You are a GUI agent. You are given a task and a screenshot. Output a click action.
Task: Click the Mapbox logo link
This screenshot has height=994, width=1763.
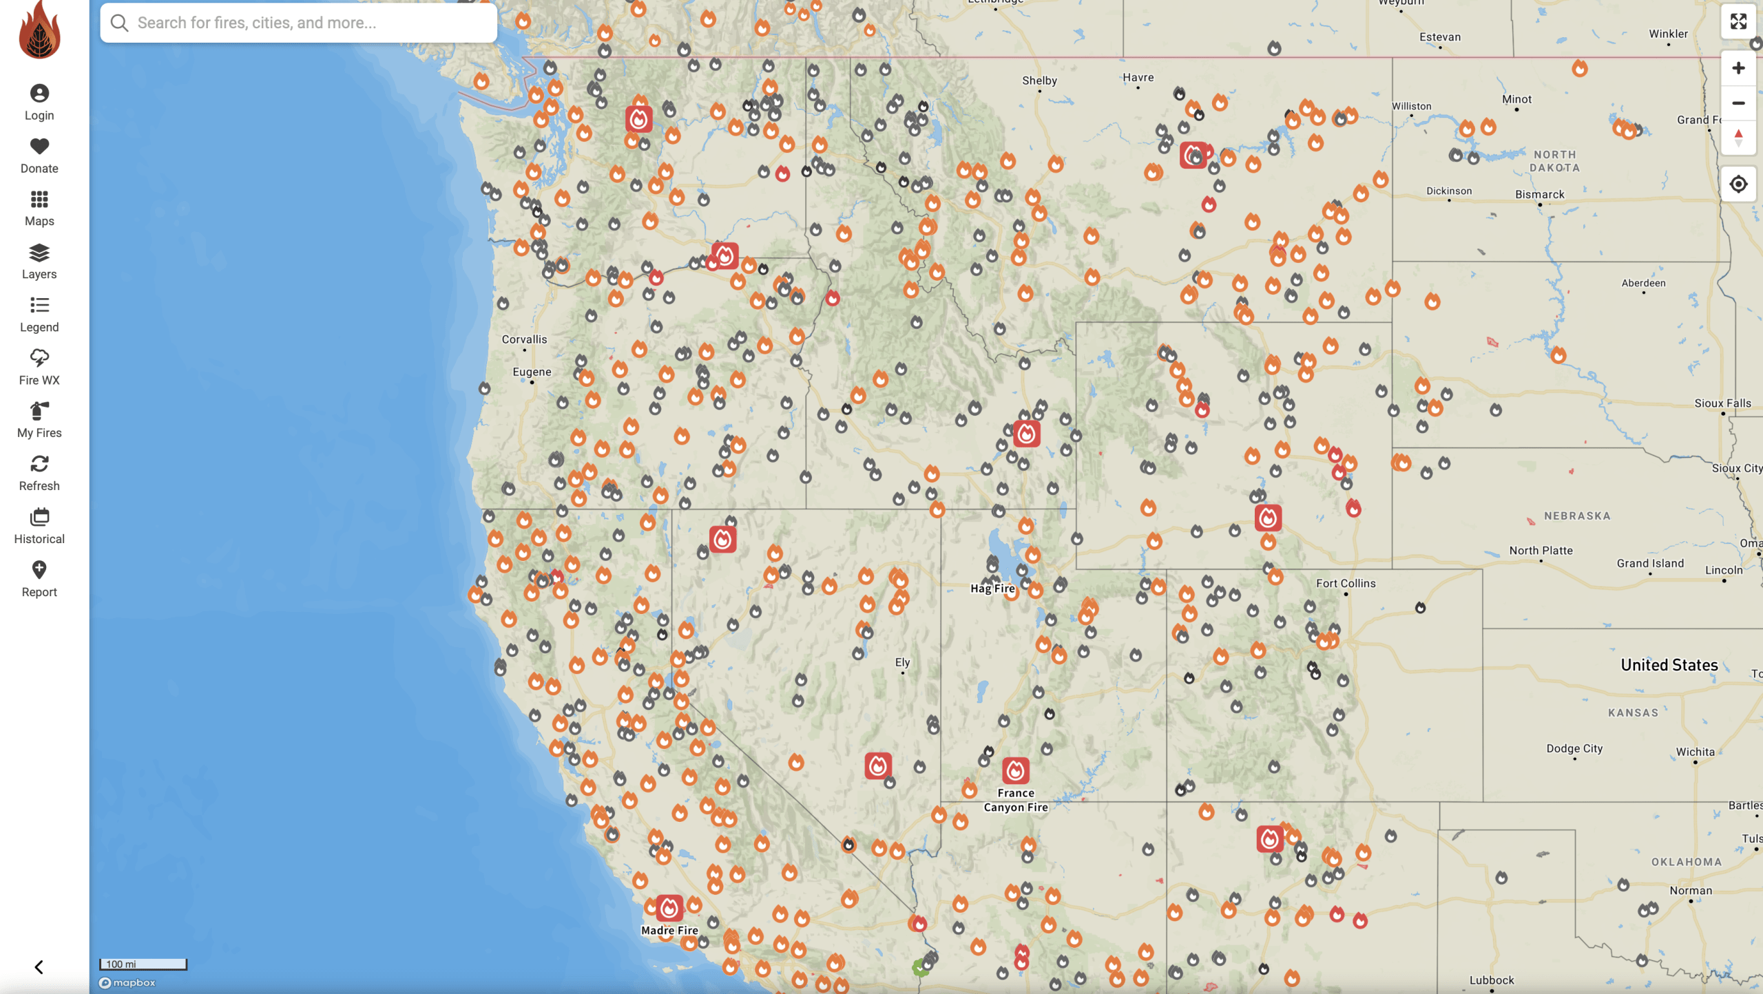(x=127, y=983)
